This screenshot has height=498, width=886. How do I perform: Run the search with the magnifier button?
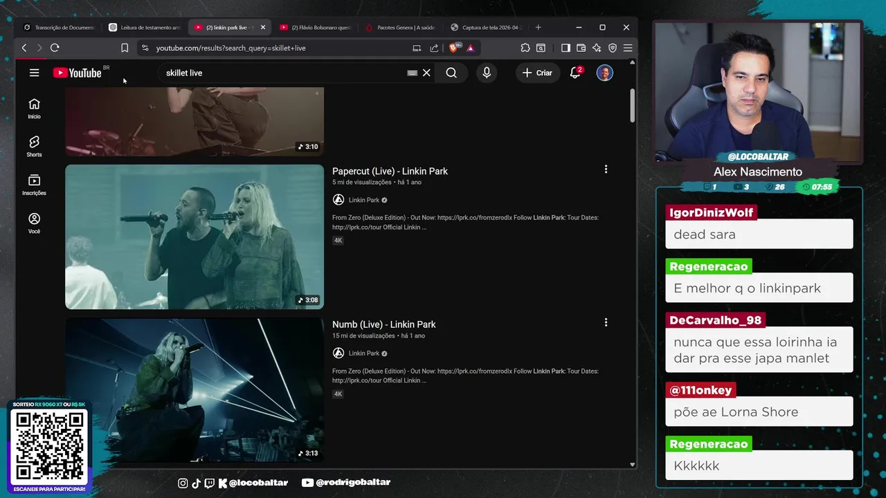tap(451, 73)
